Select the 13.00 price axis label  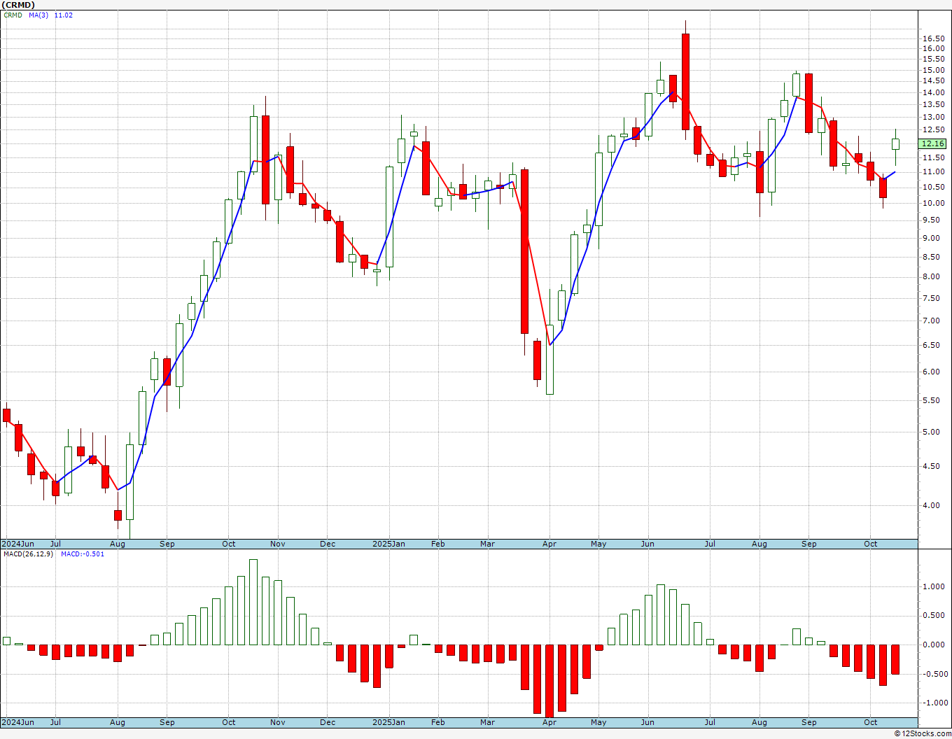tap(932, 117)
